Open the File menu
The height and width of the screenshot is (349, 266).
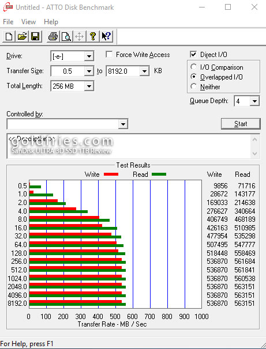tap(8, 22)
